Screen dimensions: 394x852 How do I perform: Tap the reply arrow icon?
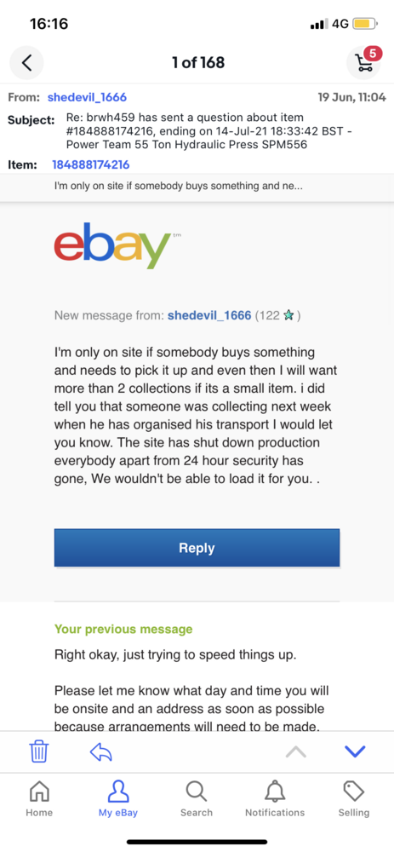click(101, 752)
